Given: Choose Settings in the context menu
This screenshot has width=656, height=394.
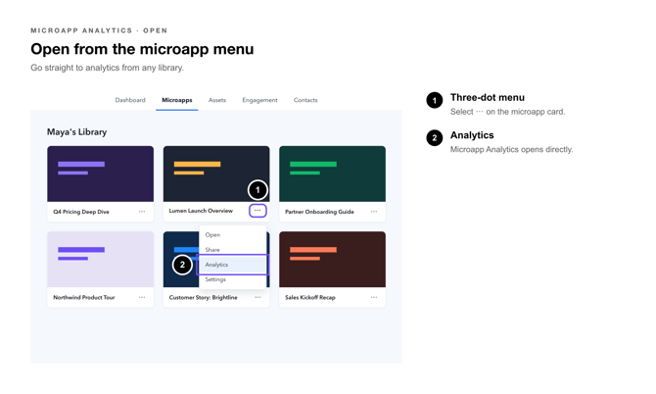Looking at the screenshot, I should click(233, 279).
